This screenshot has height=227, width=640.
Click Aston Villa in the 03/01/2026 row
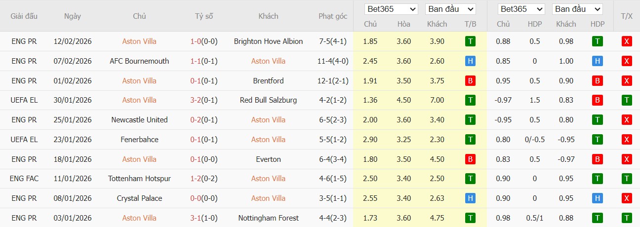click(x=139, y=218)
